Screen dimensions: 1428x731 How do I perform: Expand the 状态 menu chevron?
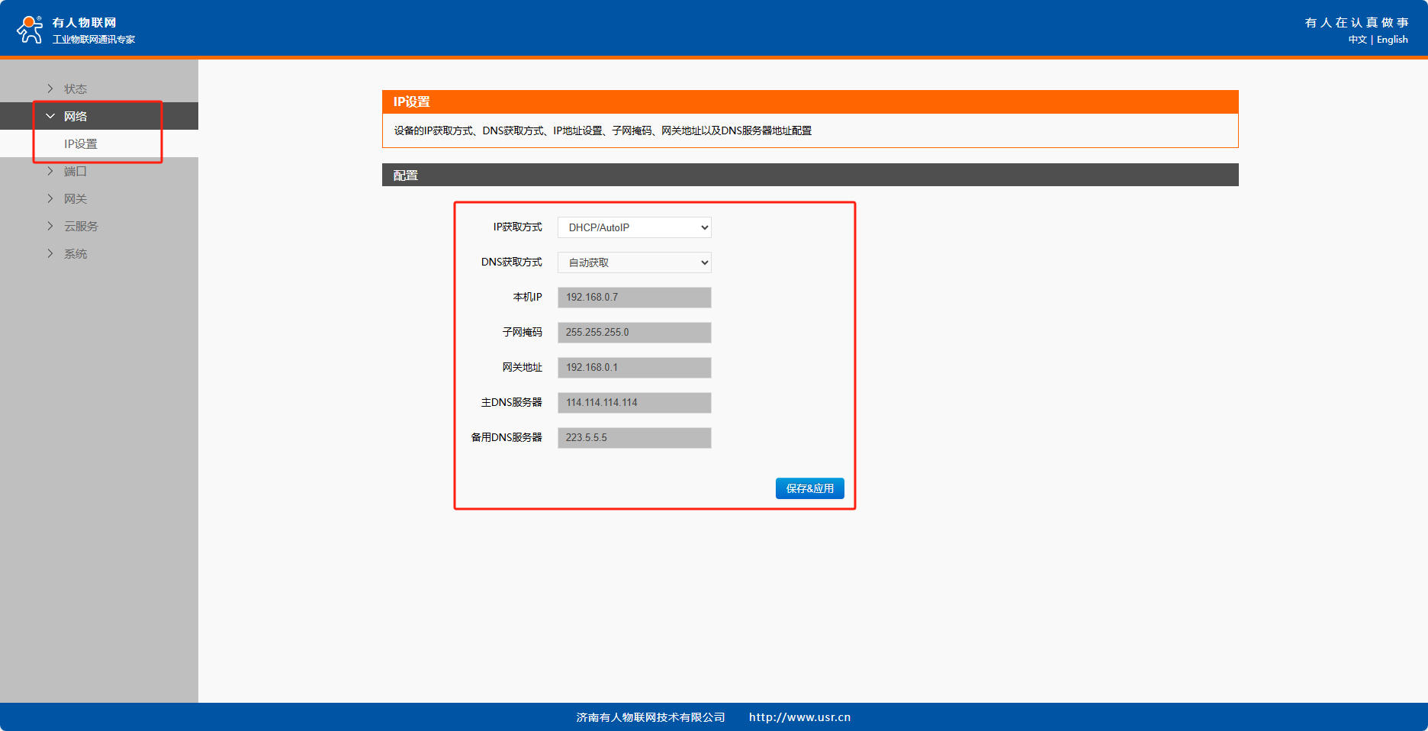coord(50,89)
